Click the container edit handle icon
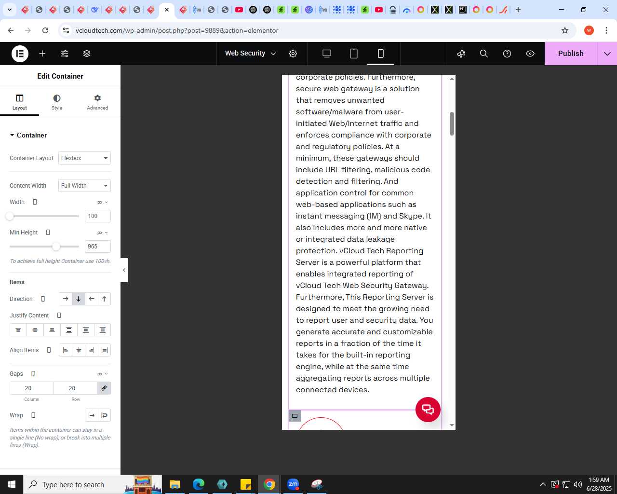Image resolution: width=617 pixels, height=494 pixels. coord(295,416)
